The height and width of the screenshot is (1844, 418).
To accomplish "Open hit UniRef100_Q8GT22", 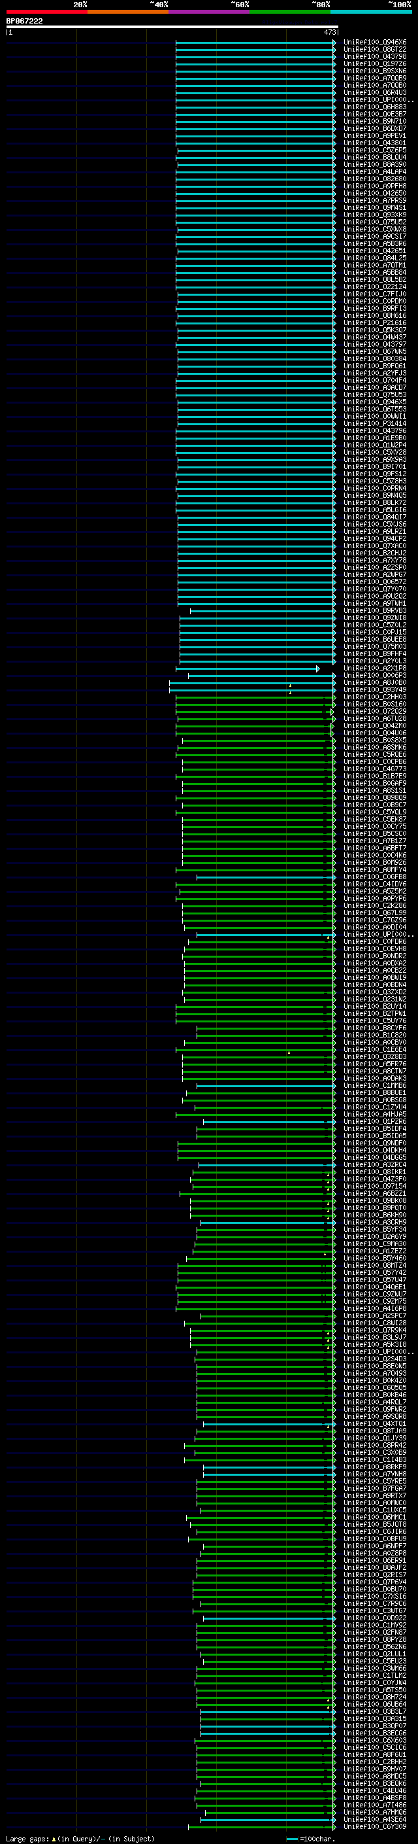I will (x=375, y=50).
